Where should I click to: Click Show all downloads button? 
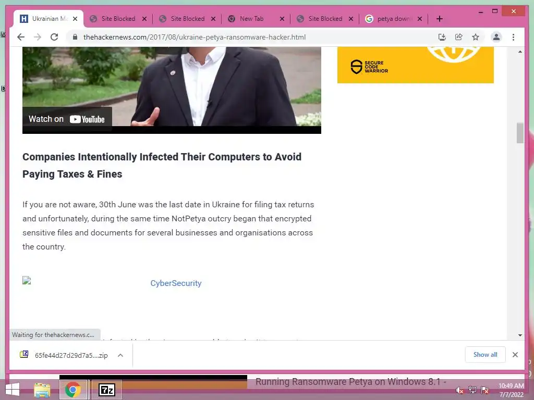coord(485,355)
